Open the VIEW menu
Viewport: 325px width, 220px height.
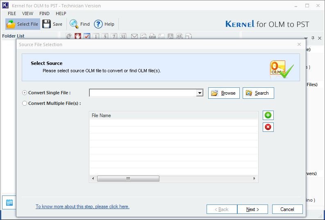pyautogui.click(x=27, y=13)
